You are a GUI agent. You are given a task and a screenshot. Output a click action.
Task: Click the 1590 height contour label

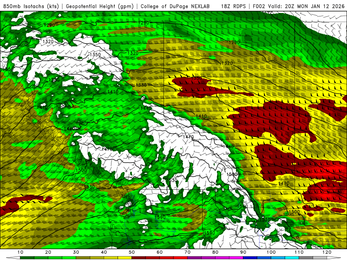(x=209, y=233)
